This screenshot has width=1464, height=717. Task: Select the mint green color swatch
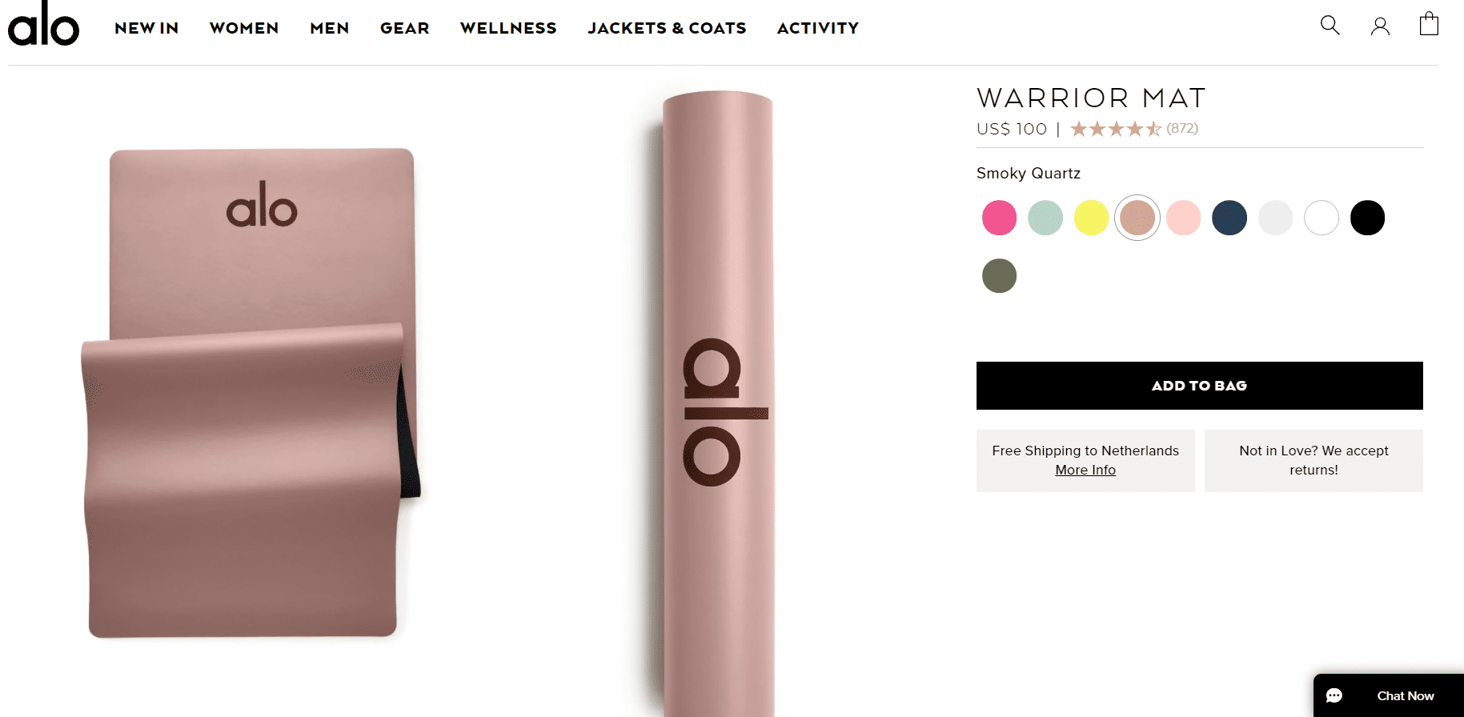(1045, 218)
